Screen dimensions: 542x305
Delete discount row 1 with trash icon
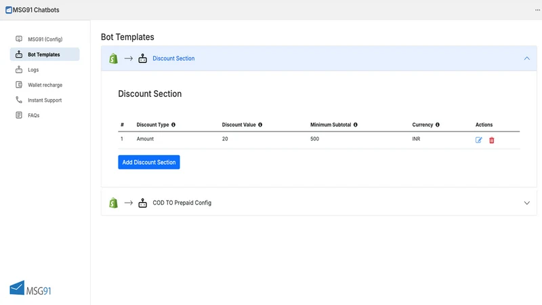492,140
